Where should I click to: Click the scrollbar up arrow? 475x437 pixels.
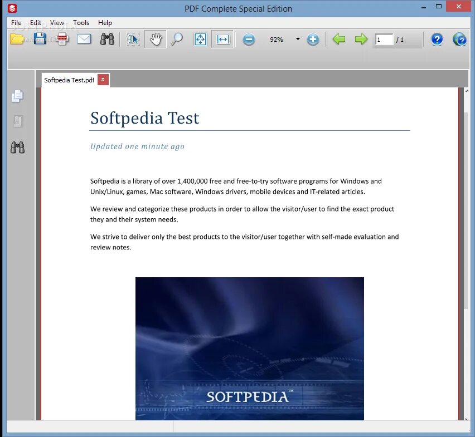pos(467,91)
